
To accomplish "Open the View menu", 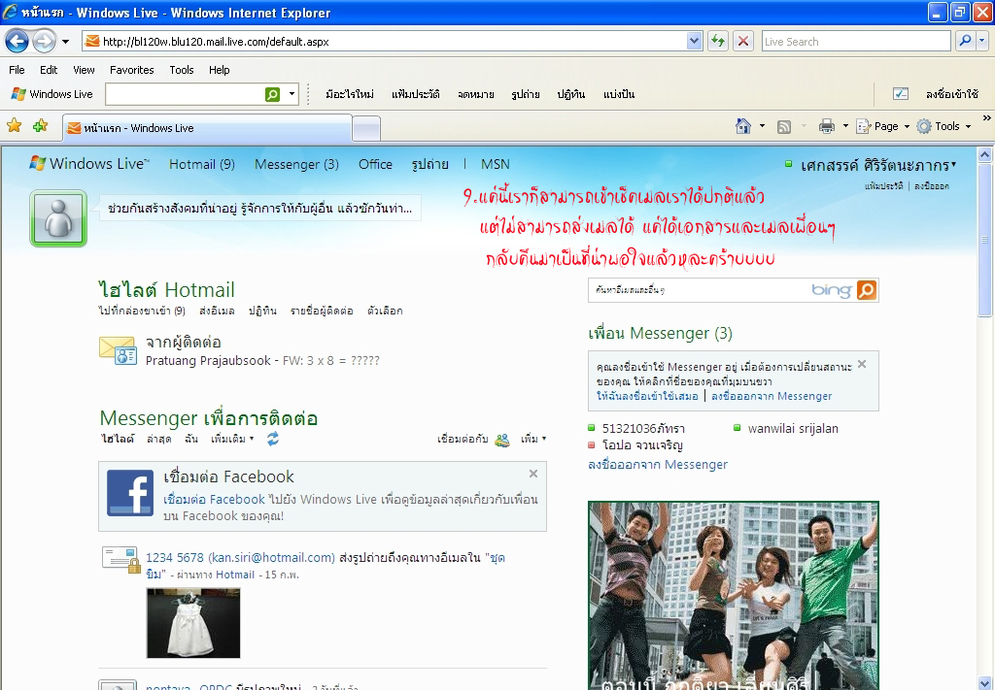I will tap(84, 70).
